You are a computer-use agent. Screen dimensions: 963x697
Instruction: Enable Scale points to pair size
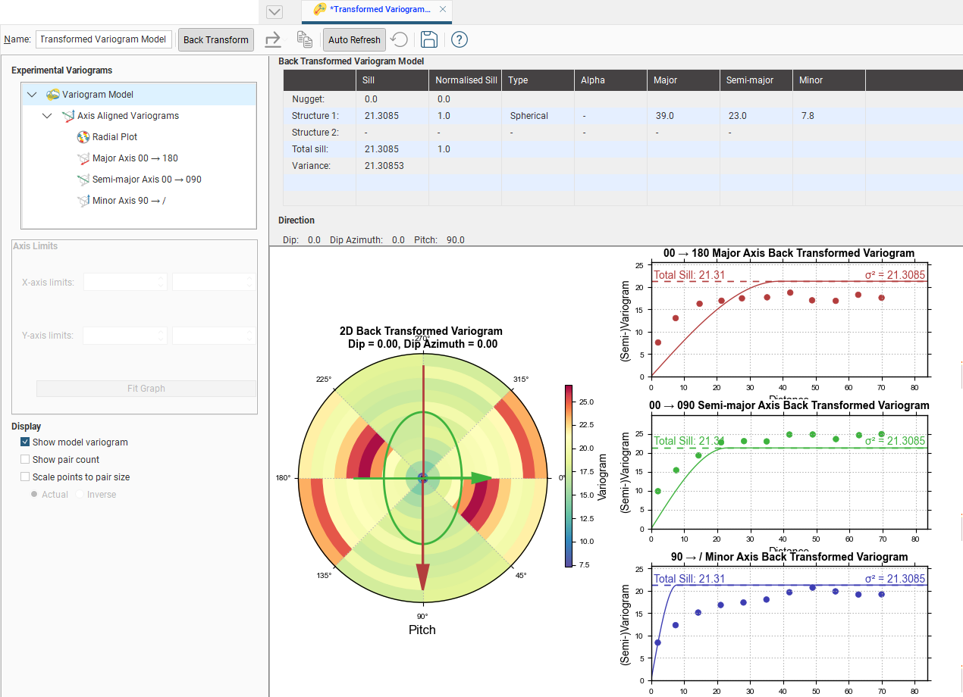pyautogui.click(x=25, y=477)
